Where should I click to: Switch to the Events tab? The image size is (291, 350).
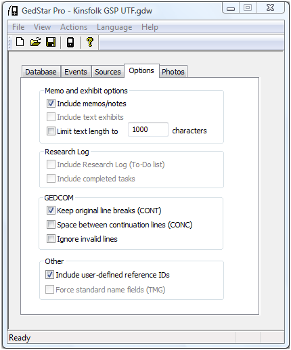pos(76,72)
